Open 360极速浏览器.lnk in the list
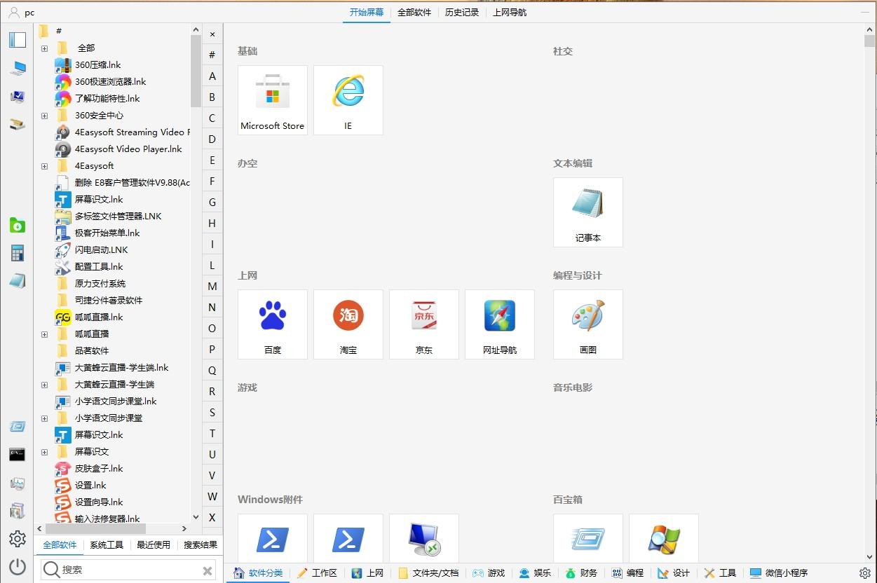The height and width of the screenshot is (583, 877). 110,81
